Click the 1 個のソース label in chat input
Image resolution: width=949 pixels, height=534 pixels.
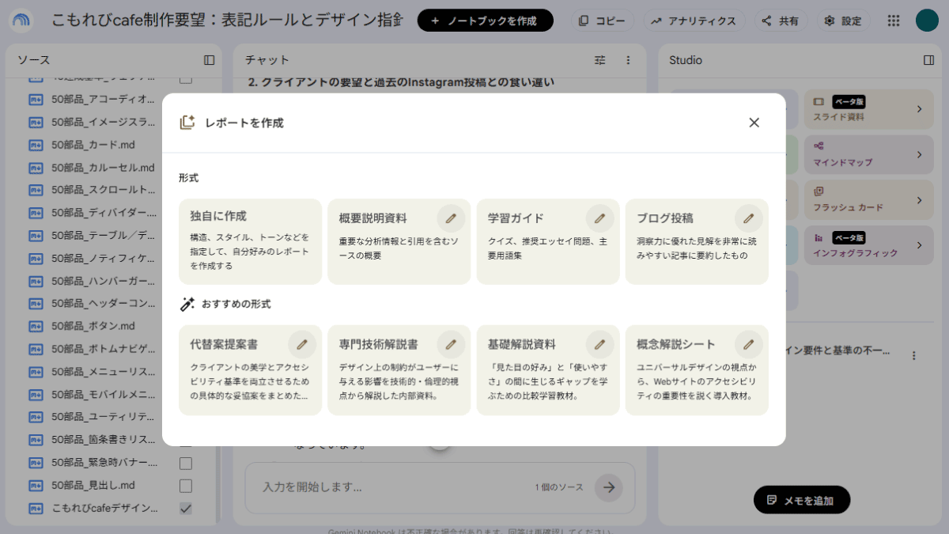click(559, 487)
